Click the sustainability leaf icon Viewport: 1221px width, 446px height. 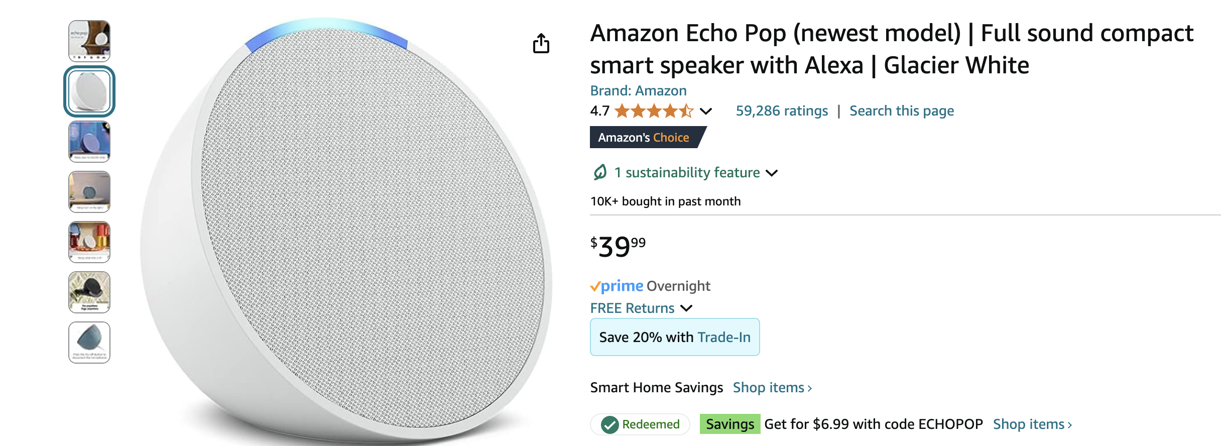(600, 173)
